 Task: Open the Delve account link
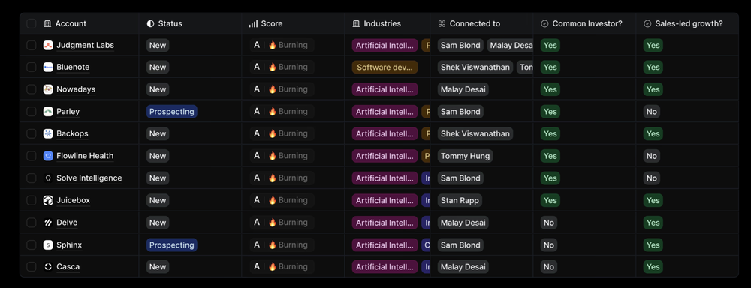[x=67, y=223]
